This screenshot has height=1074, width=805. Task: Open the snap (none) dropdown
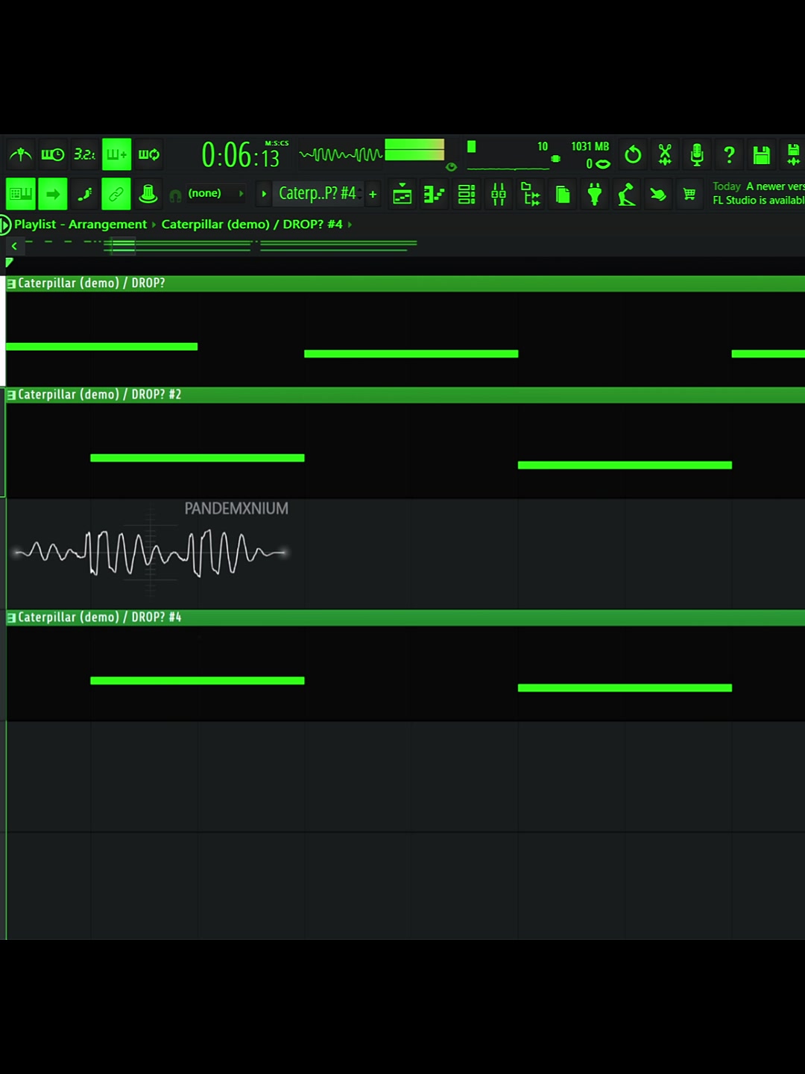(x=215, y=194)
